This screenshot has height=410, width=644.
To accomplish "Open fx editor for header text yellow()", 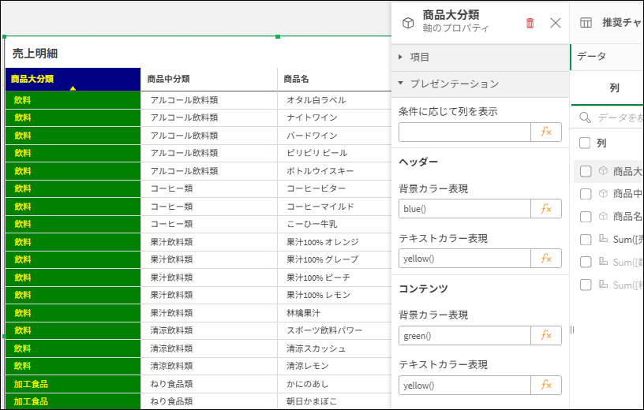I will [x=546, y=259].
